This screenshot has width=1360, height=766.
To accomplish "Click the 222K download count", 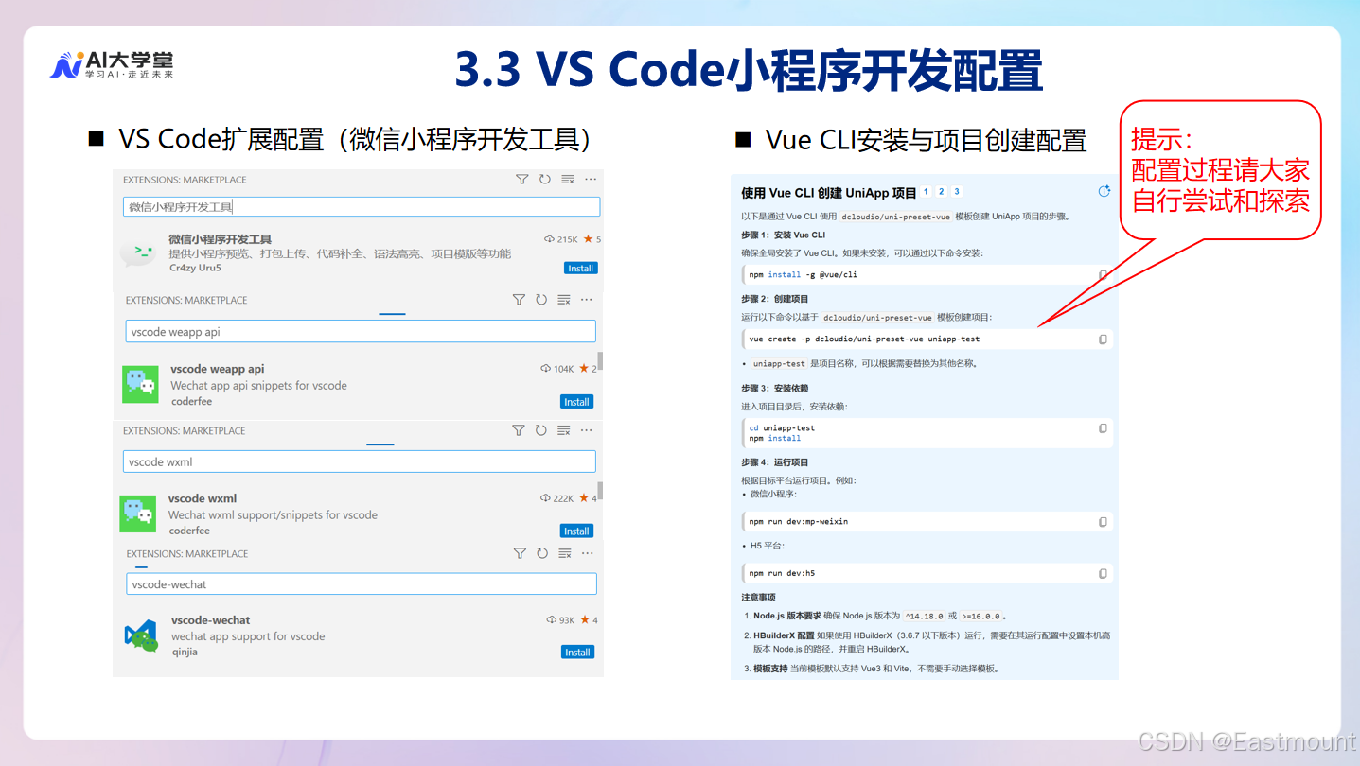I will coord(558,498).
